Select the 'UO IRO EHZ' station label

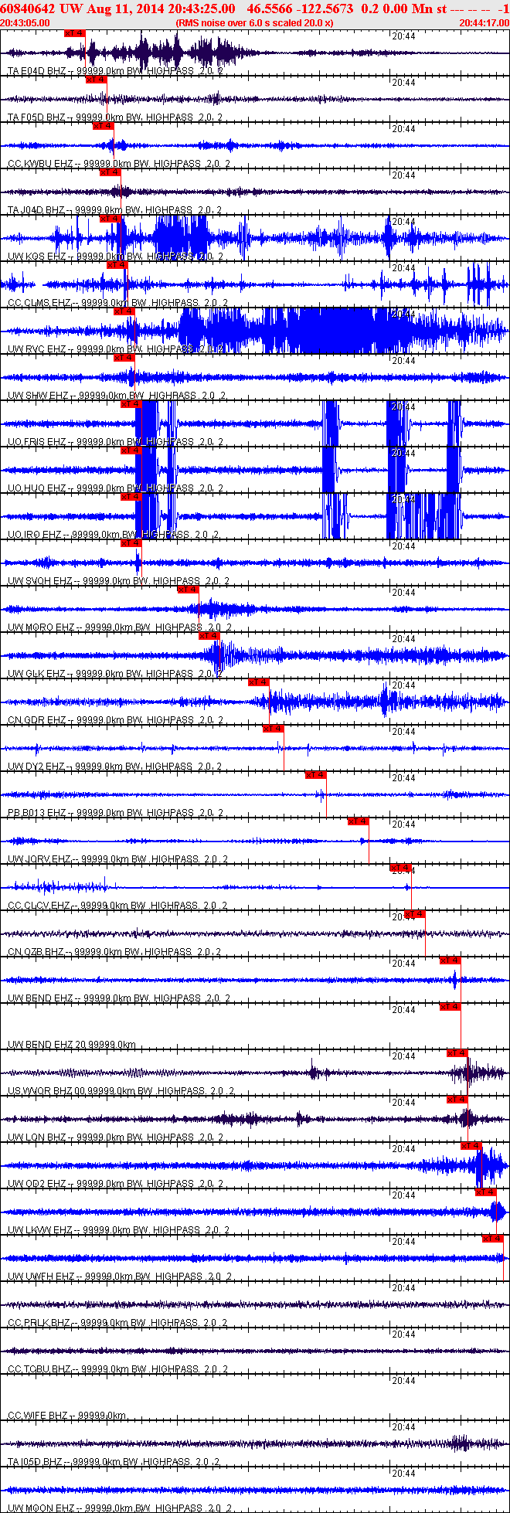(36, 535)
